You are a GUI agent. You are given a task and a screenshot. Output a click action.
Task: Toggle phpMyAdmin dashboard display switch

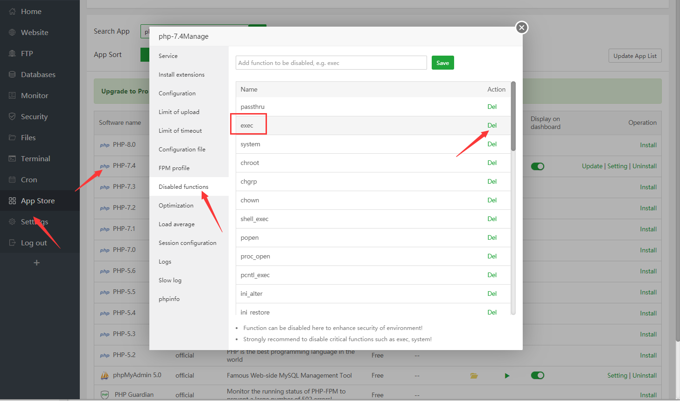pos(538,375)
